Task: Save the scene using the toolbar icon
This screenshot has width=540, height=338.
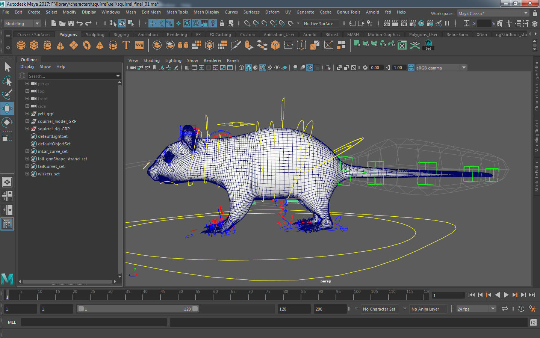Action: pyautogui.click(x=71, y=23)
